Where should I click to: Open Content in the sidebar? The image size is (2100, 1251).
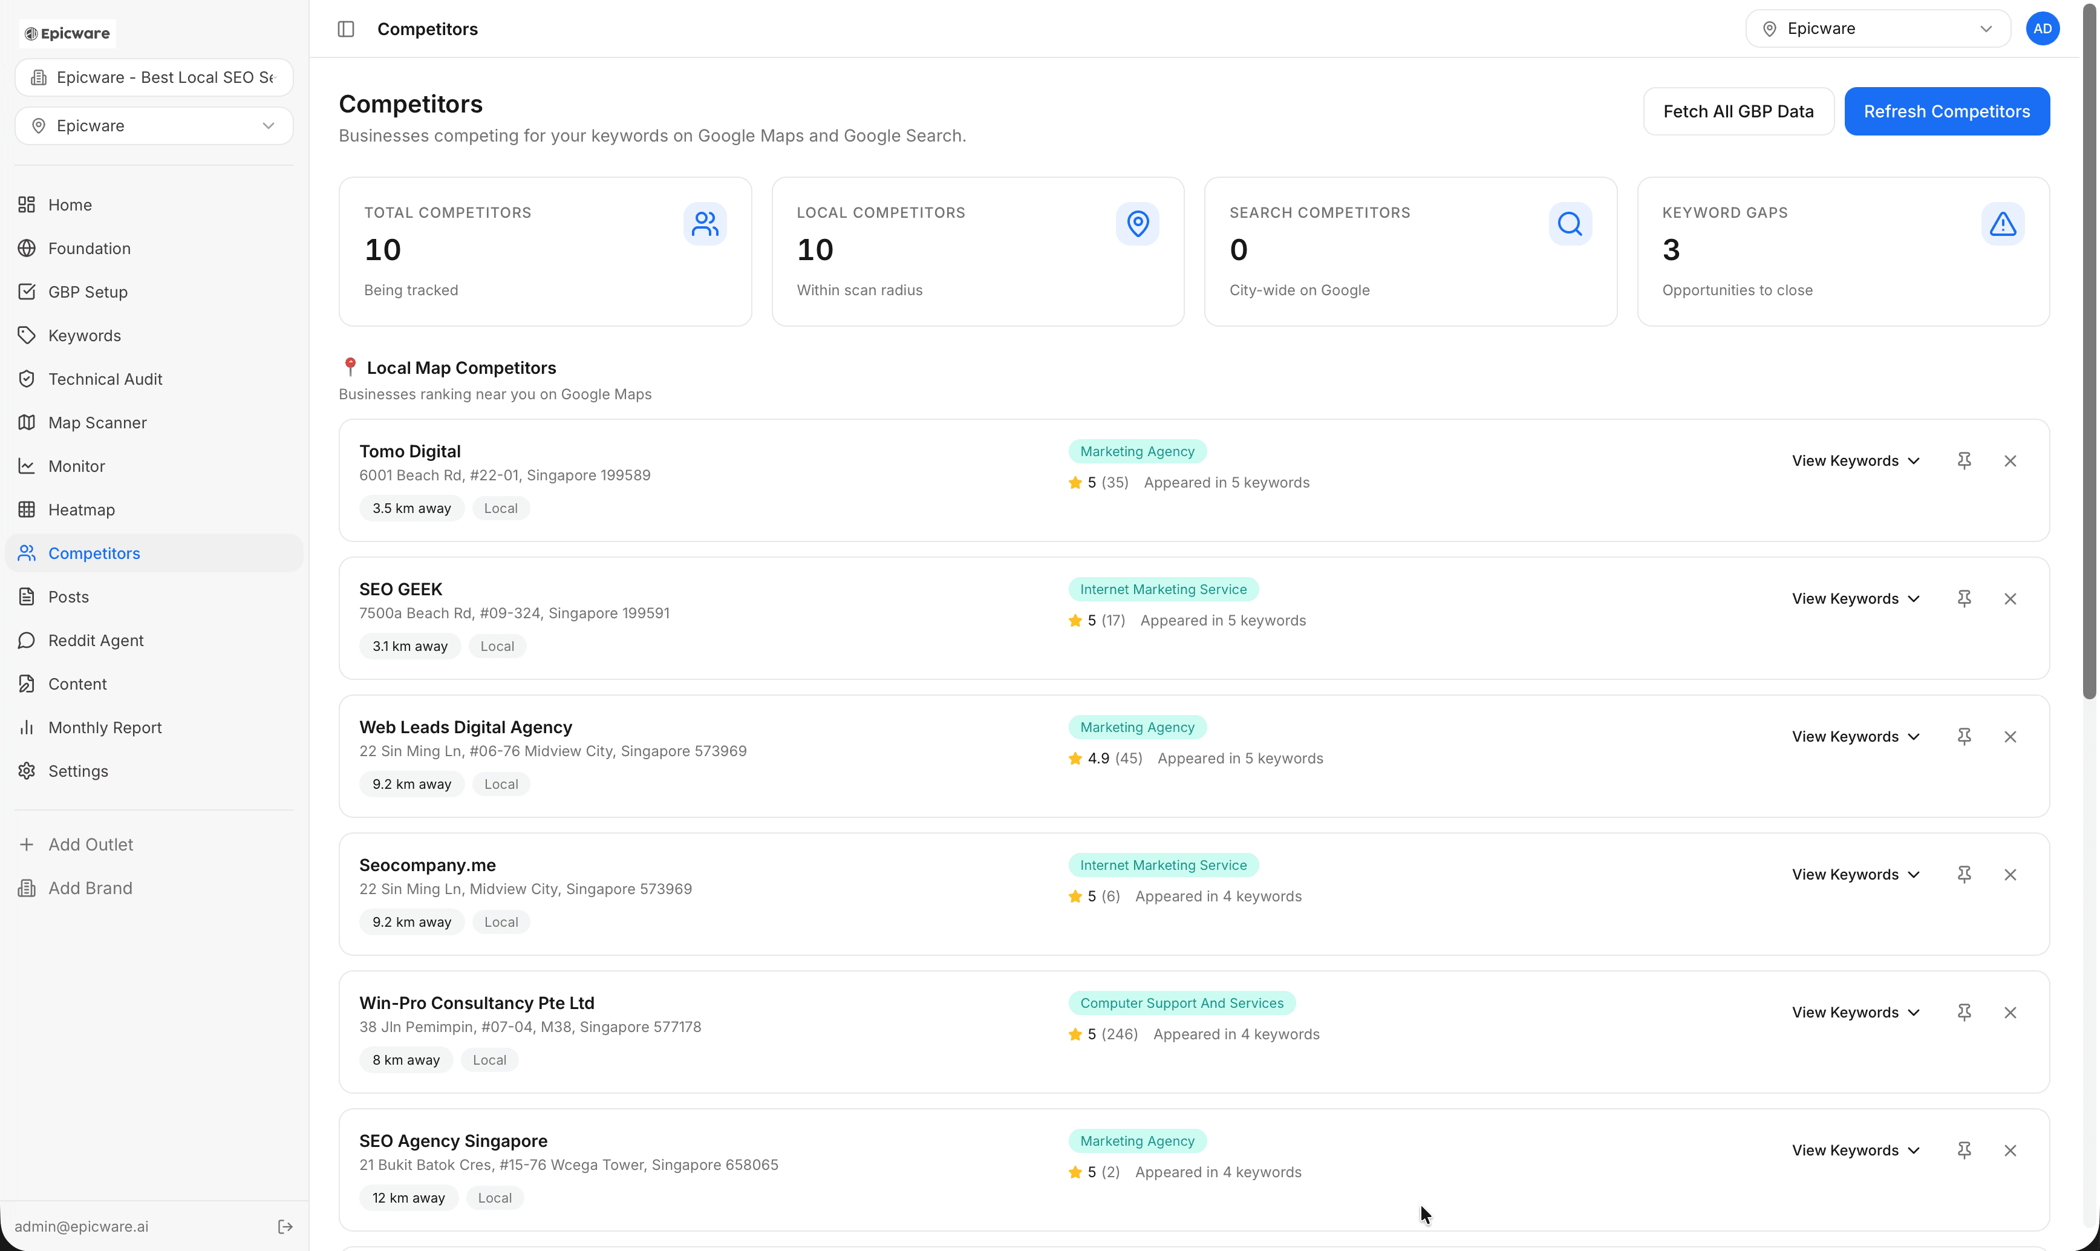pyautogui.click(x=154, y=684)
